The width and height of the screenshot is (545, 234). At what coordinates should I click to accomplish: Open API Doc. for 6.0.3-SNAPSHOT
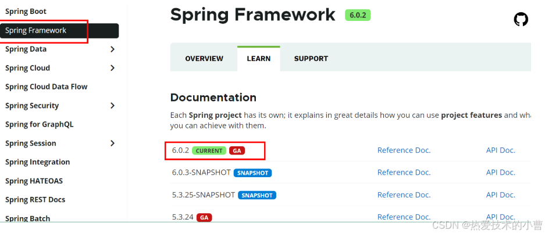coord(501,172)
